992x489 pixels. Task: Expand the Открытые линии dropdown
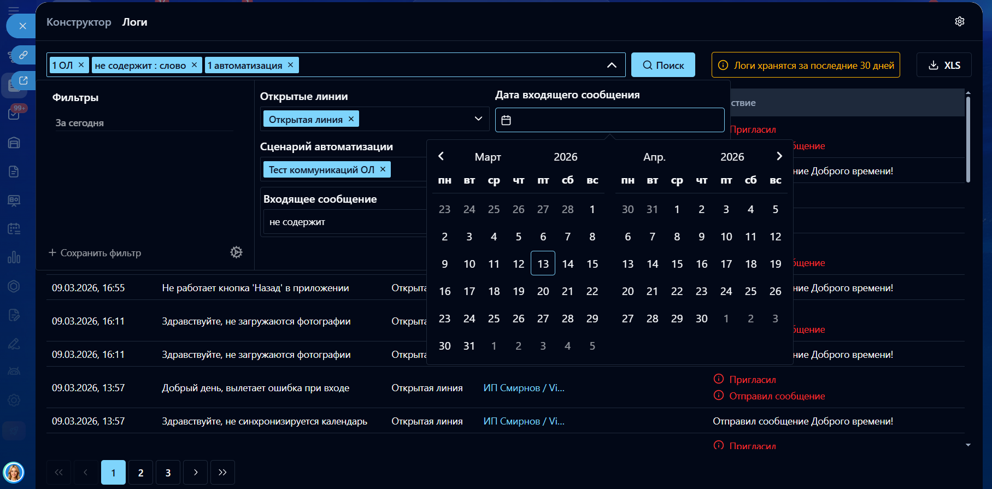point(478,119)
